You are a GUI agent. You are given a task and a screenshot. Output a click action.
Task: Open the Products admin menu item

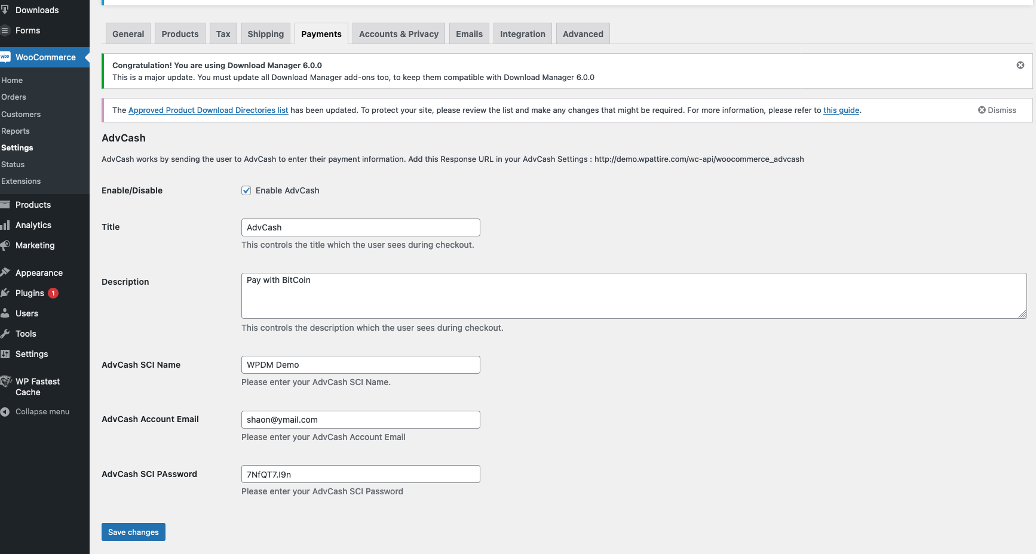(33, 205)
